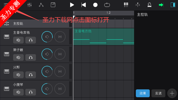
Task: Click the master track settings icon
Action: [7, 24]
